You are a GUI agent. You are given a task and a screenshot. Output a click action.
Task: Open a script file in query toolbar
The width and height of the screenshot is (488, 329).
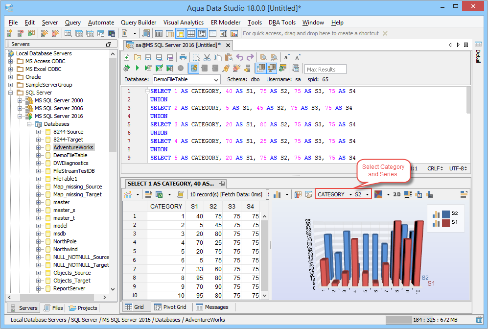pos(137,57)
